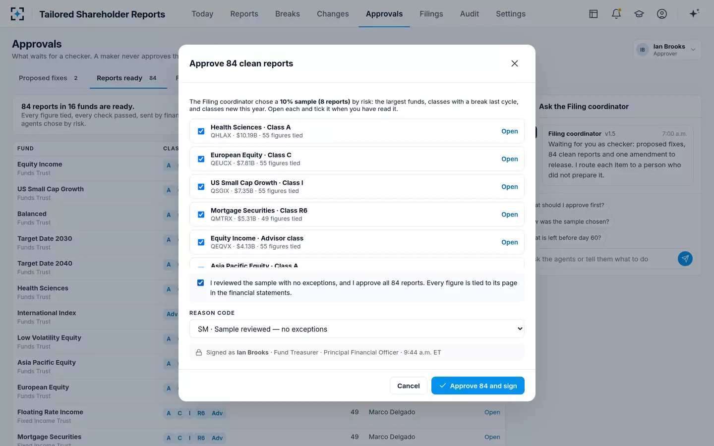Open the Changes tab

(x=333, y=14)
